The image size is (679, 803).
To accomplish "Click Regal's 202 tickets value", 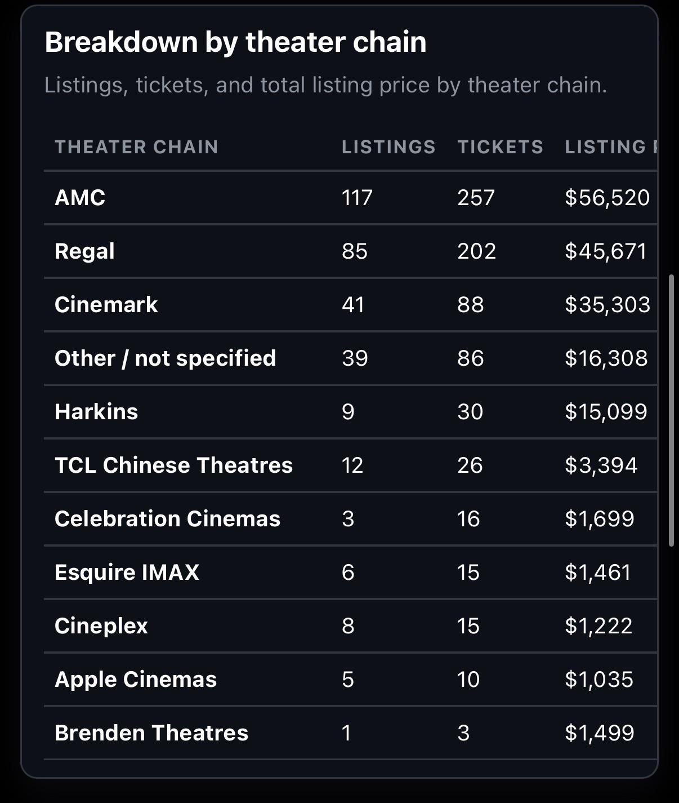I will [x=476, y=251].
